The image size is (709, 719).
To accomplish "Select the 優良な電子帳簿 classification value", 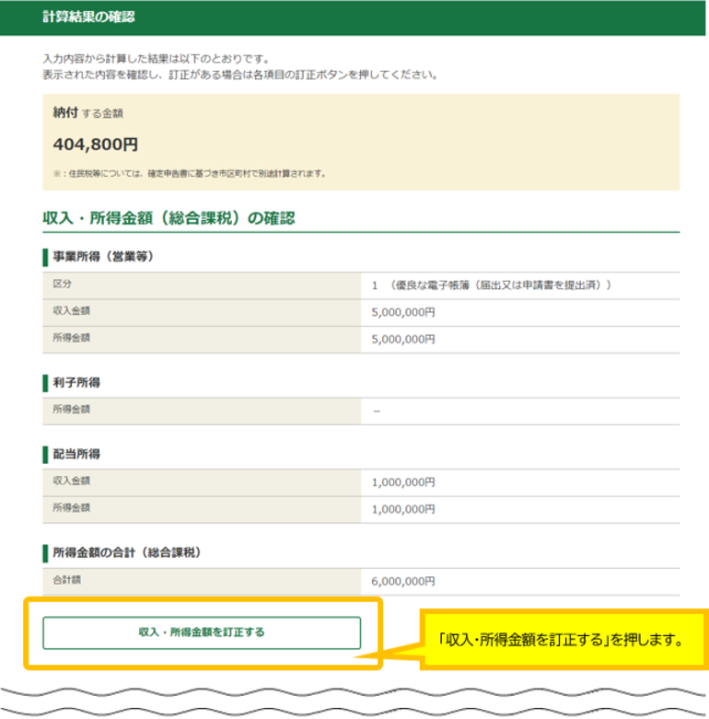I will [x=493, y=285].
